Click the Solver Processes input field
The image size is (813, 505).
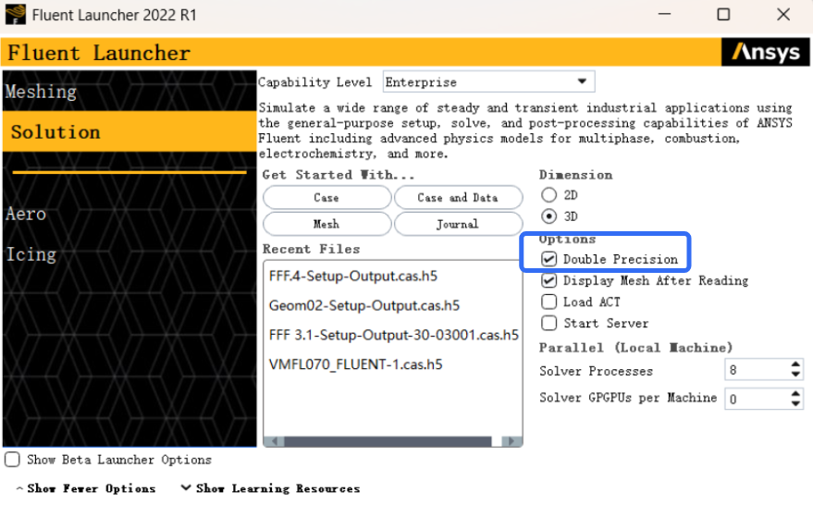757,370
